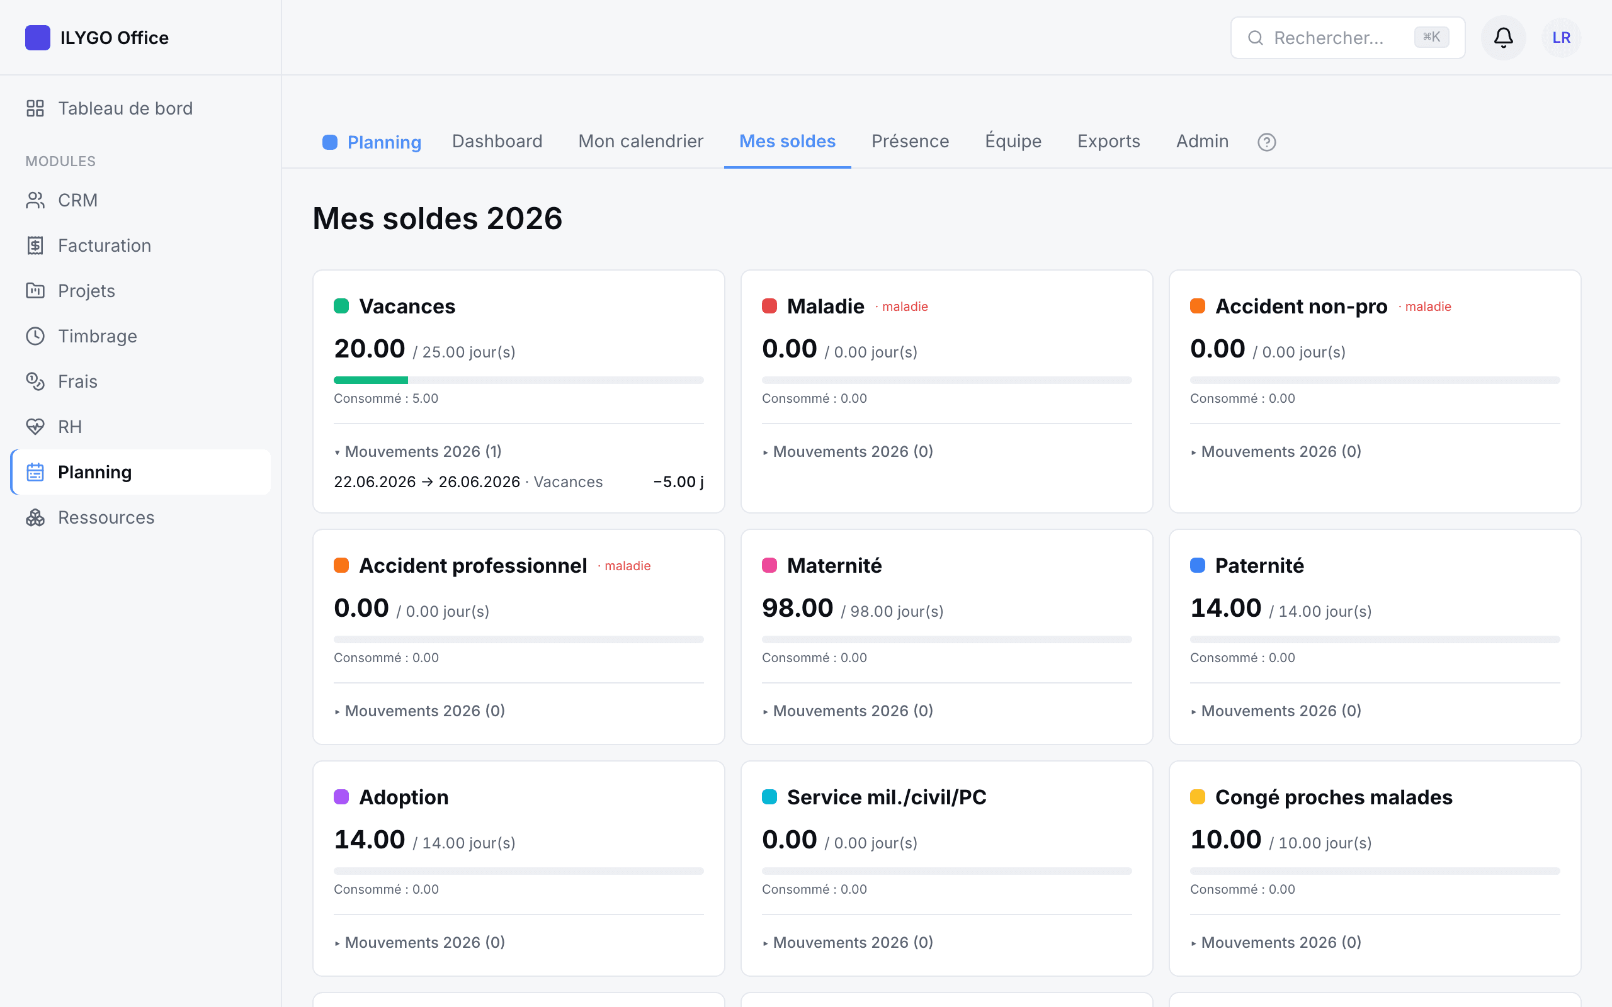Click the Frais coins icon
1612x1007 pixels.
[x=35, y=381]
